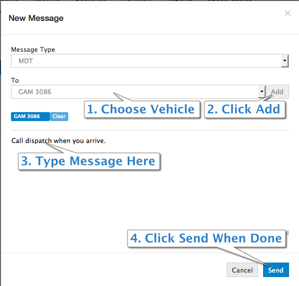Image resolution: width=299 pixels, height=286 pixels.
Task: Click the '2. Click Add' callout
Action: coord(245,109)
